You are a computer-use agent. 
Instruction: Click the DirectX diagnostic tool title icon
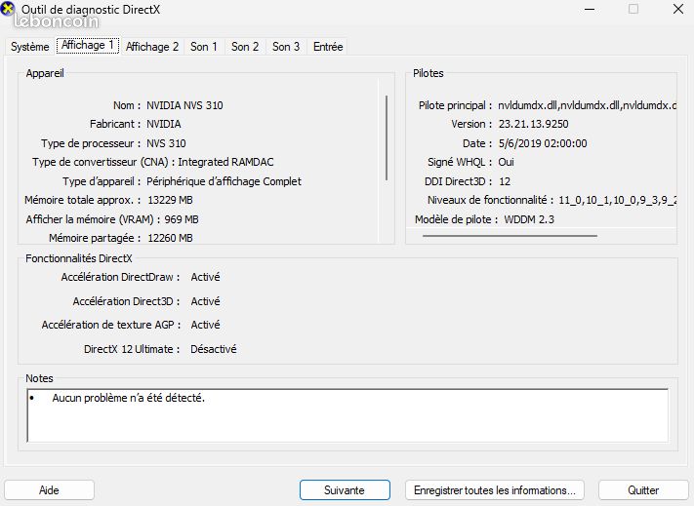pyautogui.click(x=7, y=9)
